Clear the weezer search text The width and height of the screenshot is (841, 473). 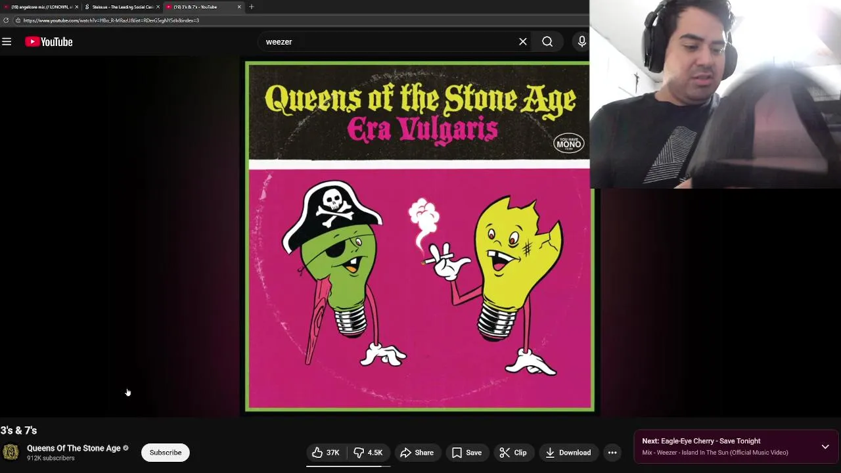523,41
